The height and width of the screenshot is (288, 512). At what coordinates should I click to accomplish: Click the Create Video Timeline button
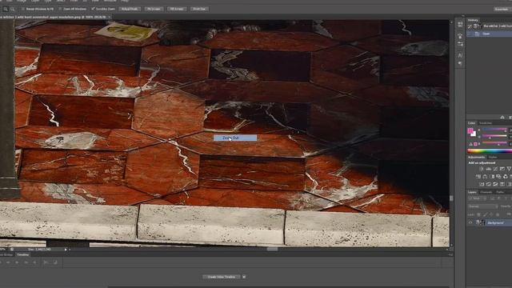coord(222,277)
